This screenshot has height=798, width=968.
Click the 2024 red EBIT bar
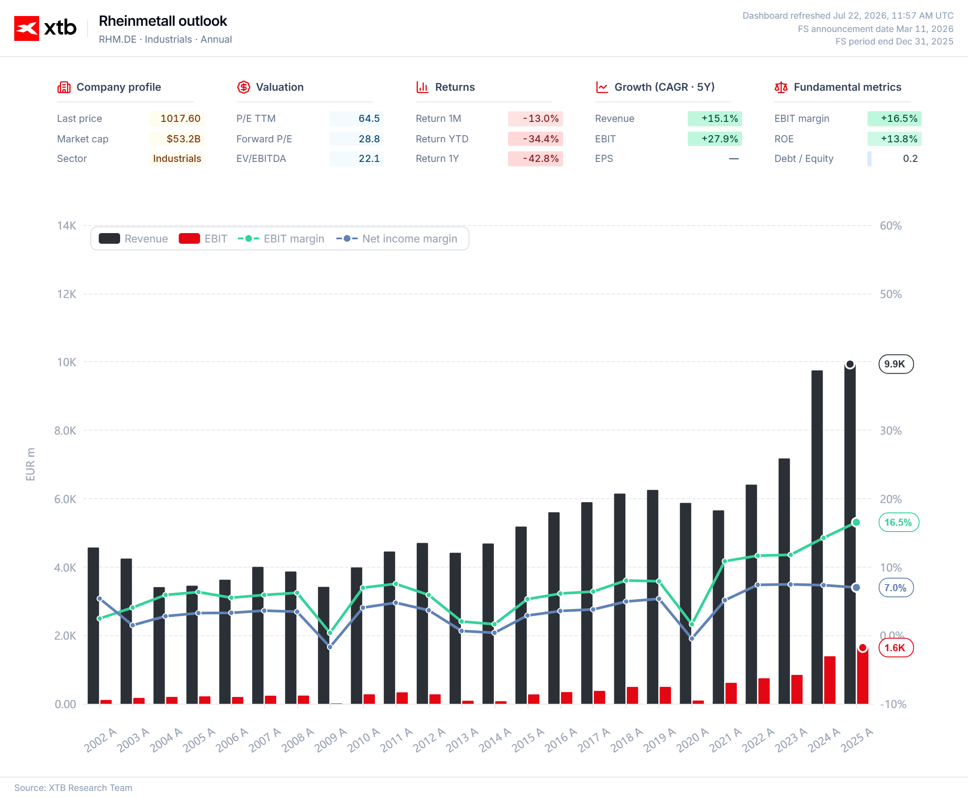(830, 680)
